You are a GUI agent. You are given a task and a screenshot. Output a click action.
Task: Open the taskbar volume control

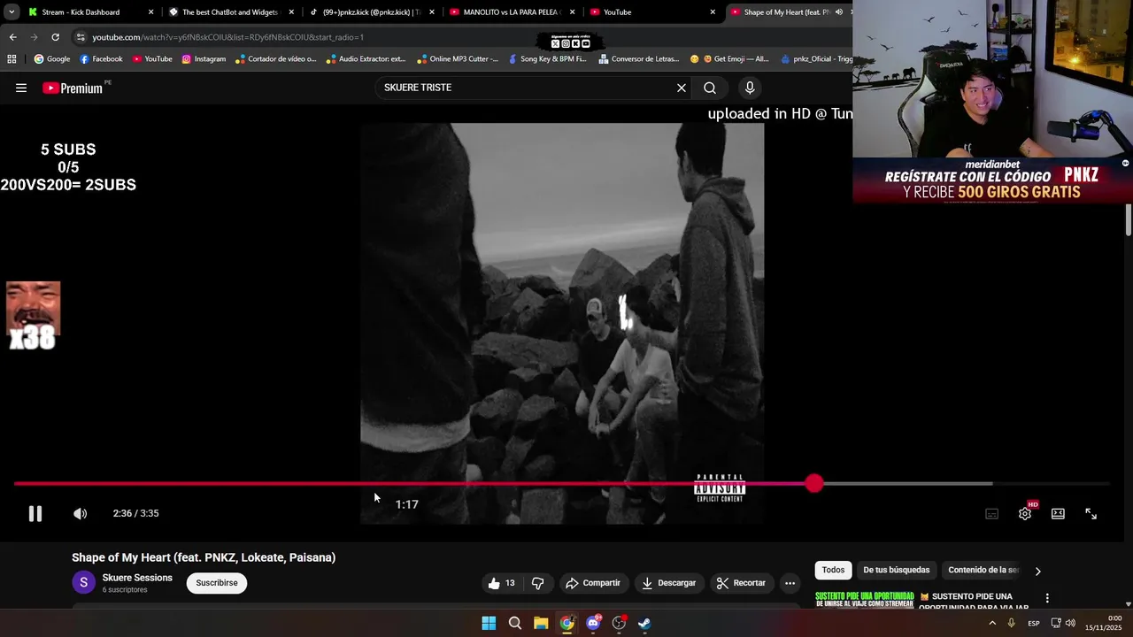1070,624
